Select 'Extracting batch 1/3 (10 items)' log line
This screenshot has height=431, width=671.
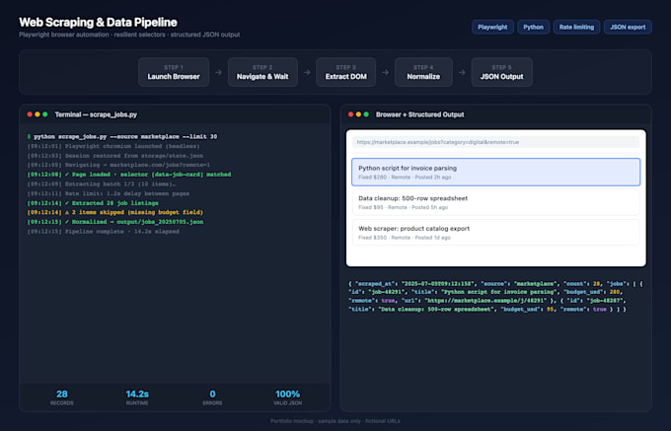pos(102,183)
